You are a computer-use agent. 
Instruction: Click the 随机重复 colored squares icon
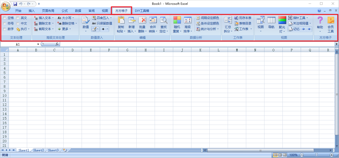(177, 20)
